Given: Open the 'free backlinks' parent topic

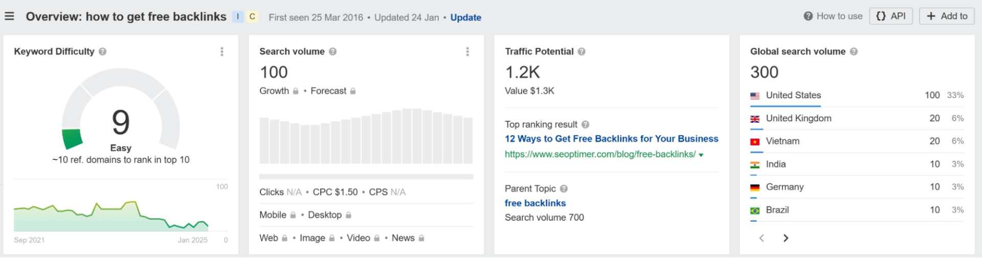Looking at the screenshot, I should point(535,203).
